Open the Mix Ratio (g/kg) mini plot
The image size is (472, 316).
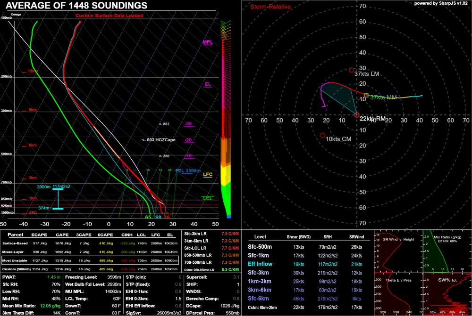(x=447, y=251)
